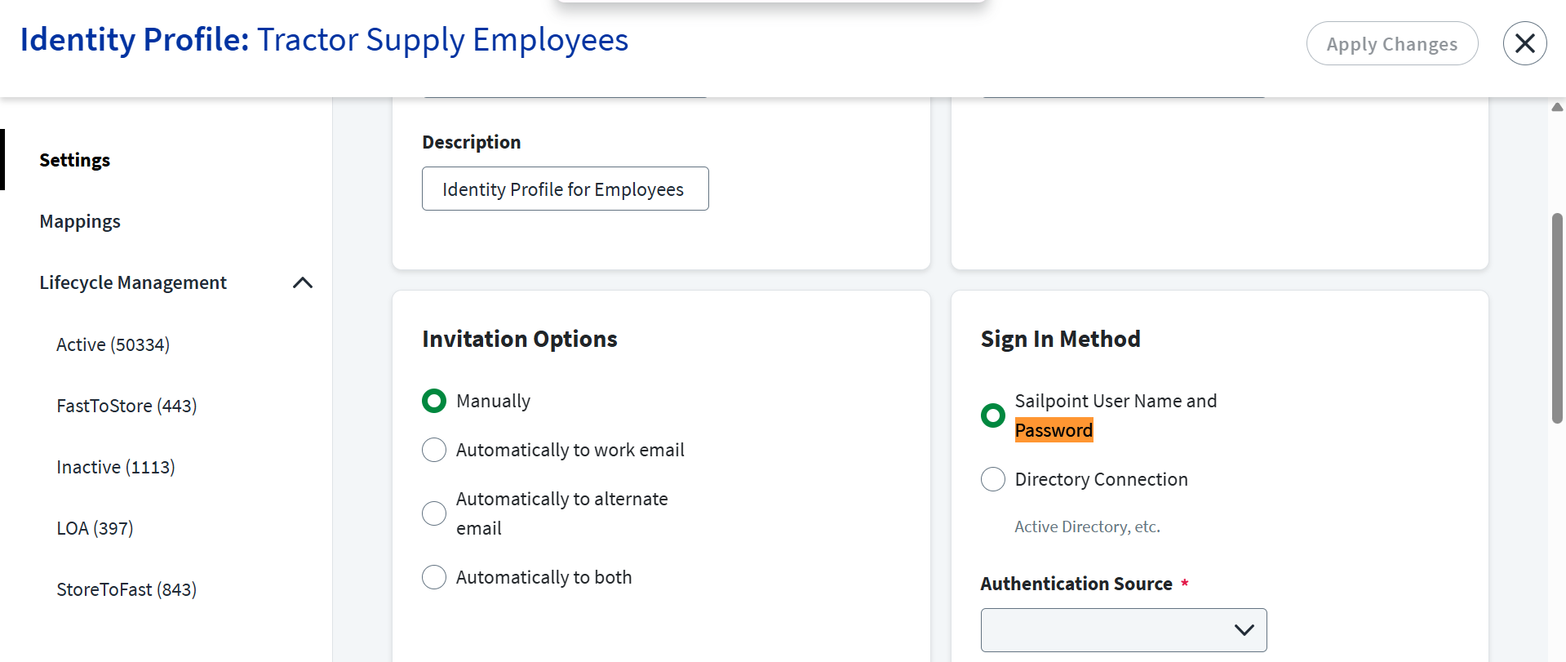This screenshot has height=662, width=1566.
Task: Open the Authentication Source dropdown
Action: tap(1123, 630)
